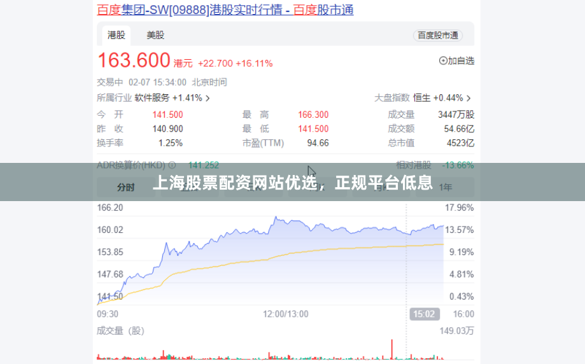This screenshot has width=585, height=364.
Task: Switch to the 美股 tab
Action: pyautogui.click(x=155, y=36)
